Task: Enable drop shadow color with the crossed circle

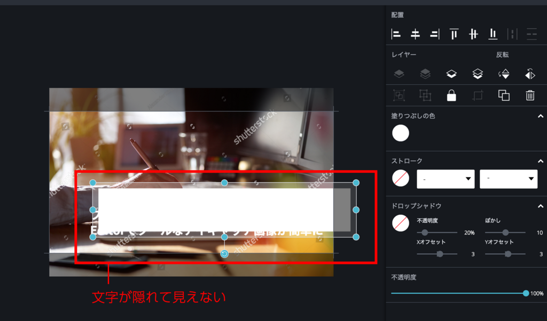Action: [400, 223]
